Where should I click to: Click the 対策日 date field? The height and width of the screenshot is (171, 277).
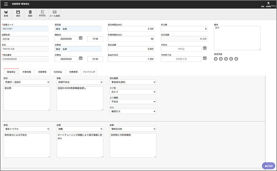[x=66, y=59]
